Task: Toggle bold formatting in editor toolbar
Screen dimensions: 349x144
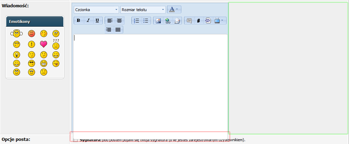Action: click(79, 20)
